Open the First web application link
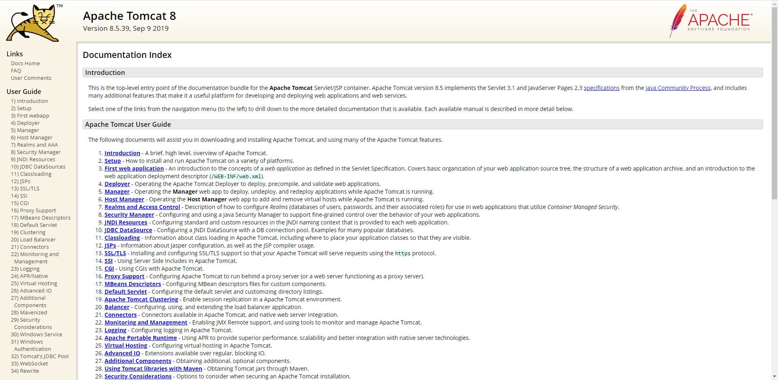The height and width of the screenshot is (380, 778). [x=134, y=169]
